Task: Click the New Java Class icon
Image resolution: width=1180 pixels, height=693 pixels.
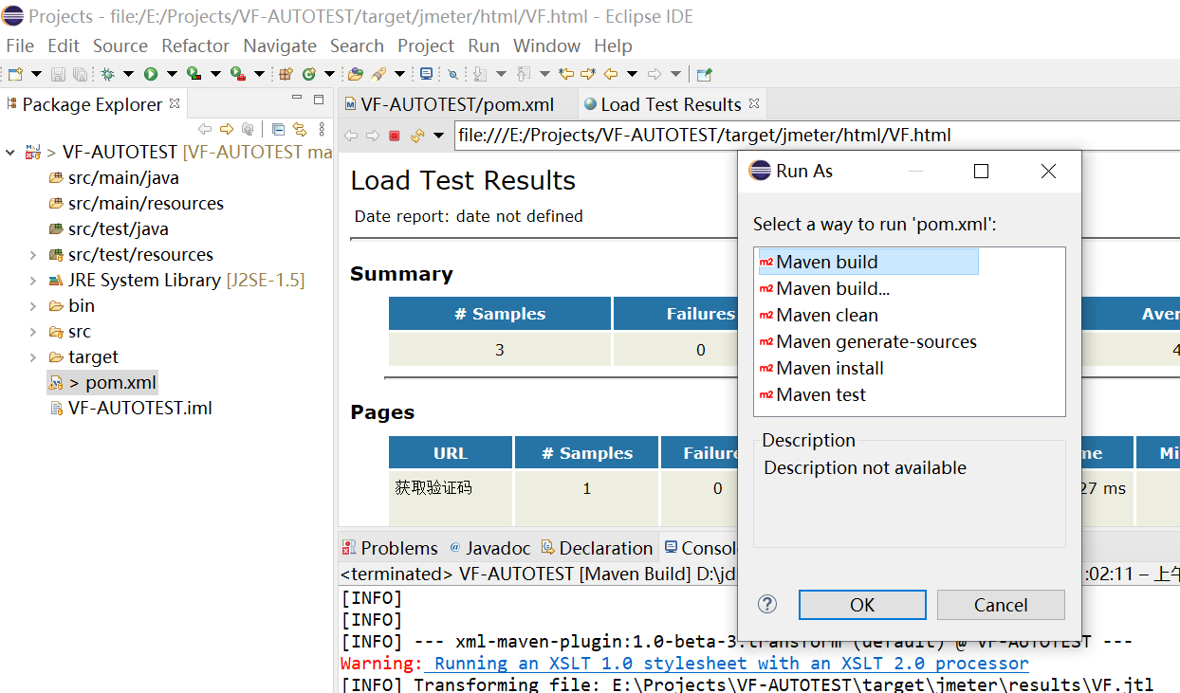Action: (308, 74)
